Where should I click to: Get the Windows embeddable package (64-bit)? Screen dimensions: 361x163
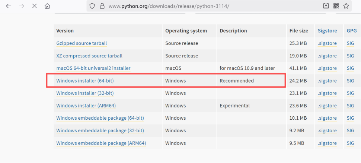100,118
